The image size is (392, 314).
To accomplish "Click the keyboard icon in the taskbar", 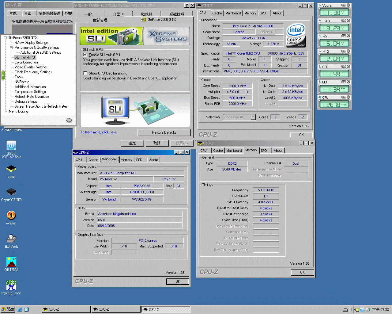I will pyautogui.click(x=345, y=310).
